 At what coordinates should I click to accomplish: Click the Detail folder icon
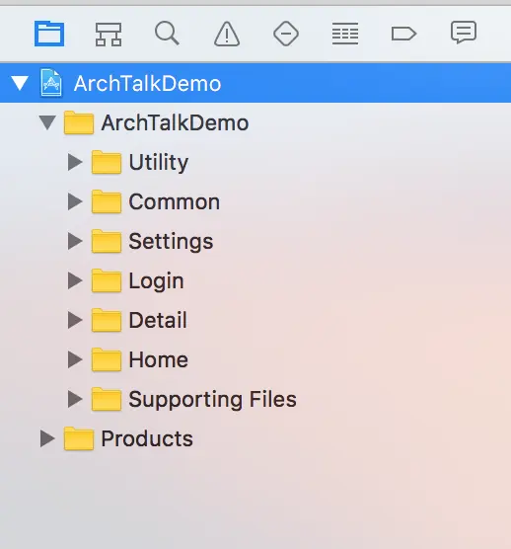(x=107, y=320)
